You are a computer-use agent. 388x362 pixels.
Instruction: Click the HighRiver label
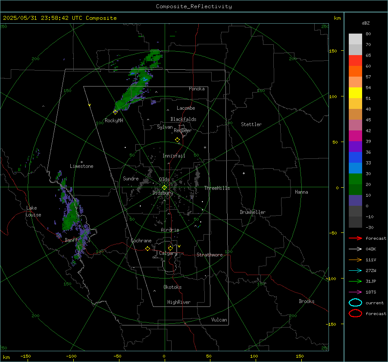[x=179, y=302]
